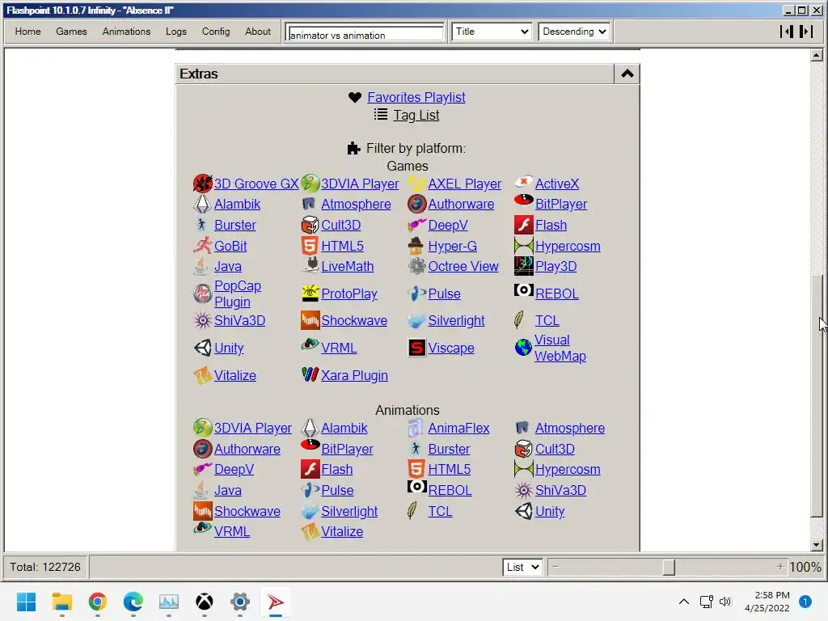This screenshot has height=621, width=828.
Task: Open the Animations tab
Action: 126,32
